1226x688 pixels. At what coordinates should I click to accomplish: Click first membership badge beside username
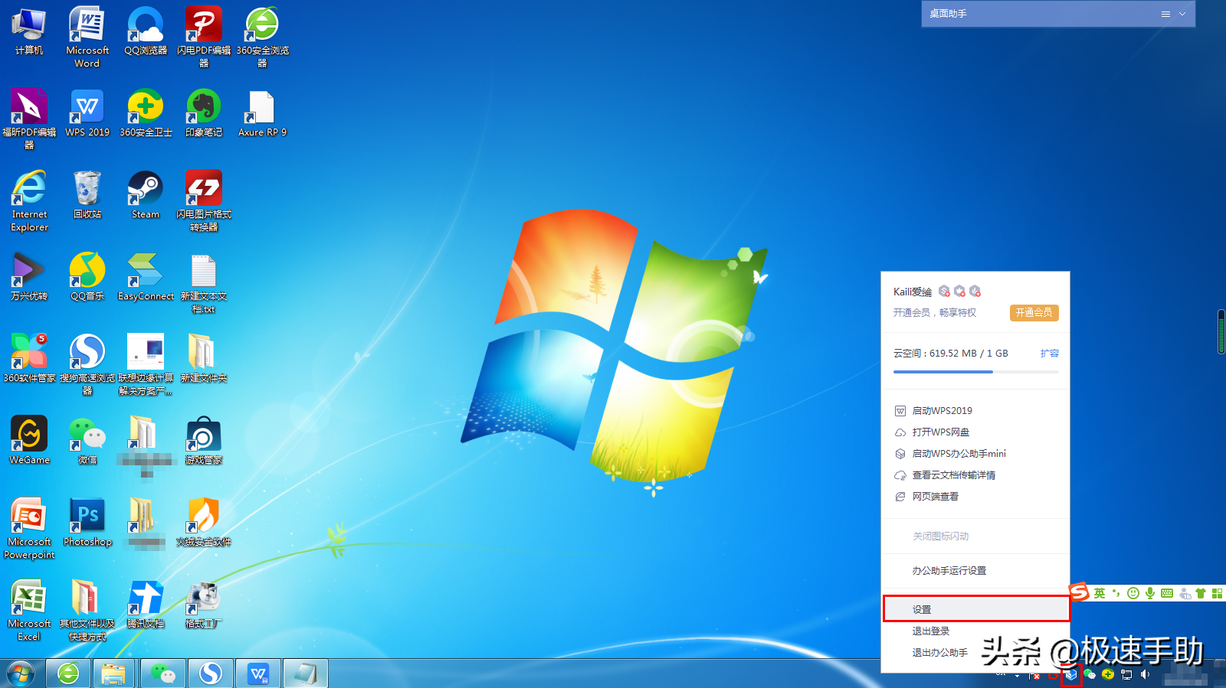click(944, 291)
